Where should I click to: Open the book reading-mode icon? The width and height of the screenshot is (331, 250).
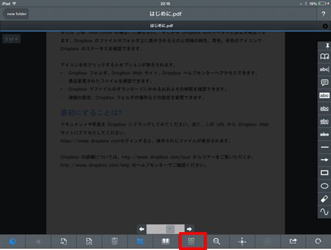click(165, 241)
